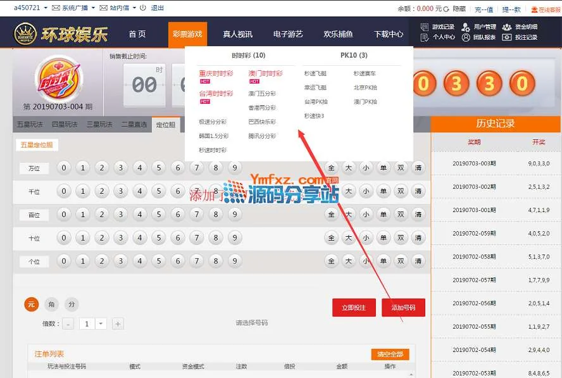Expand the 系统广播 dropdown

tap(93, 8)
